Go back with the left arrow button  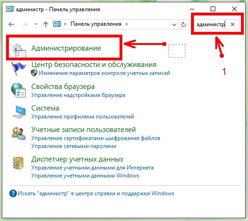[x=11, y=24]
